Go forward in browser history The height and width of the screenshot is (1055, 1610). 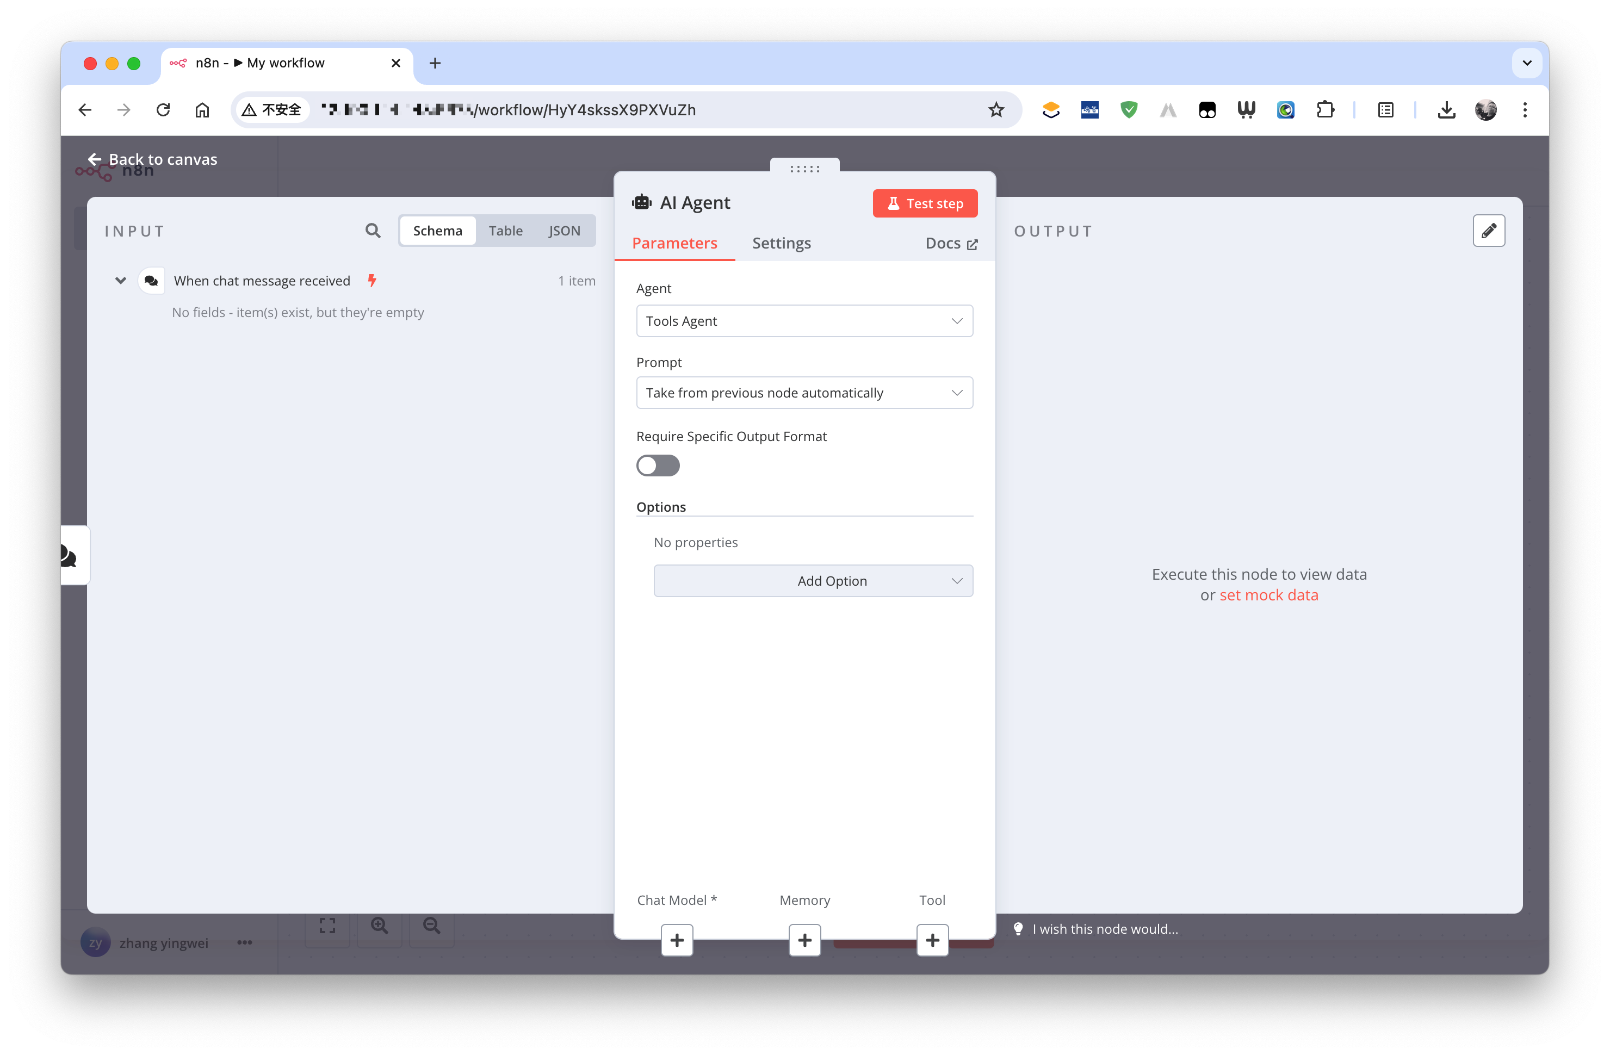[x=124, y=109]
